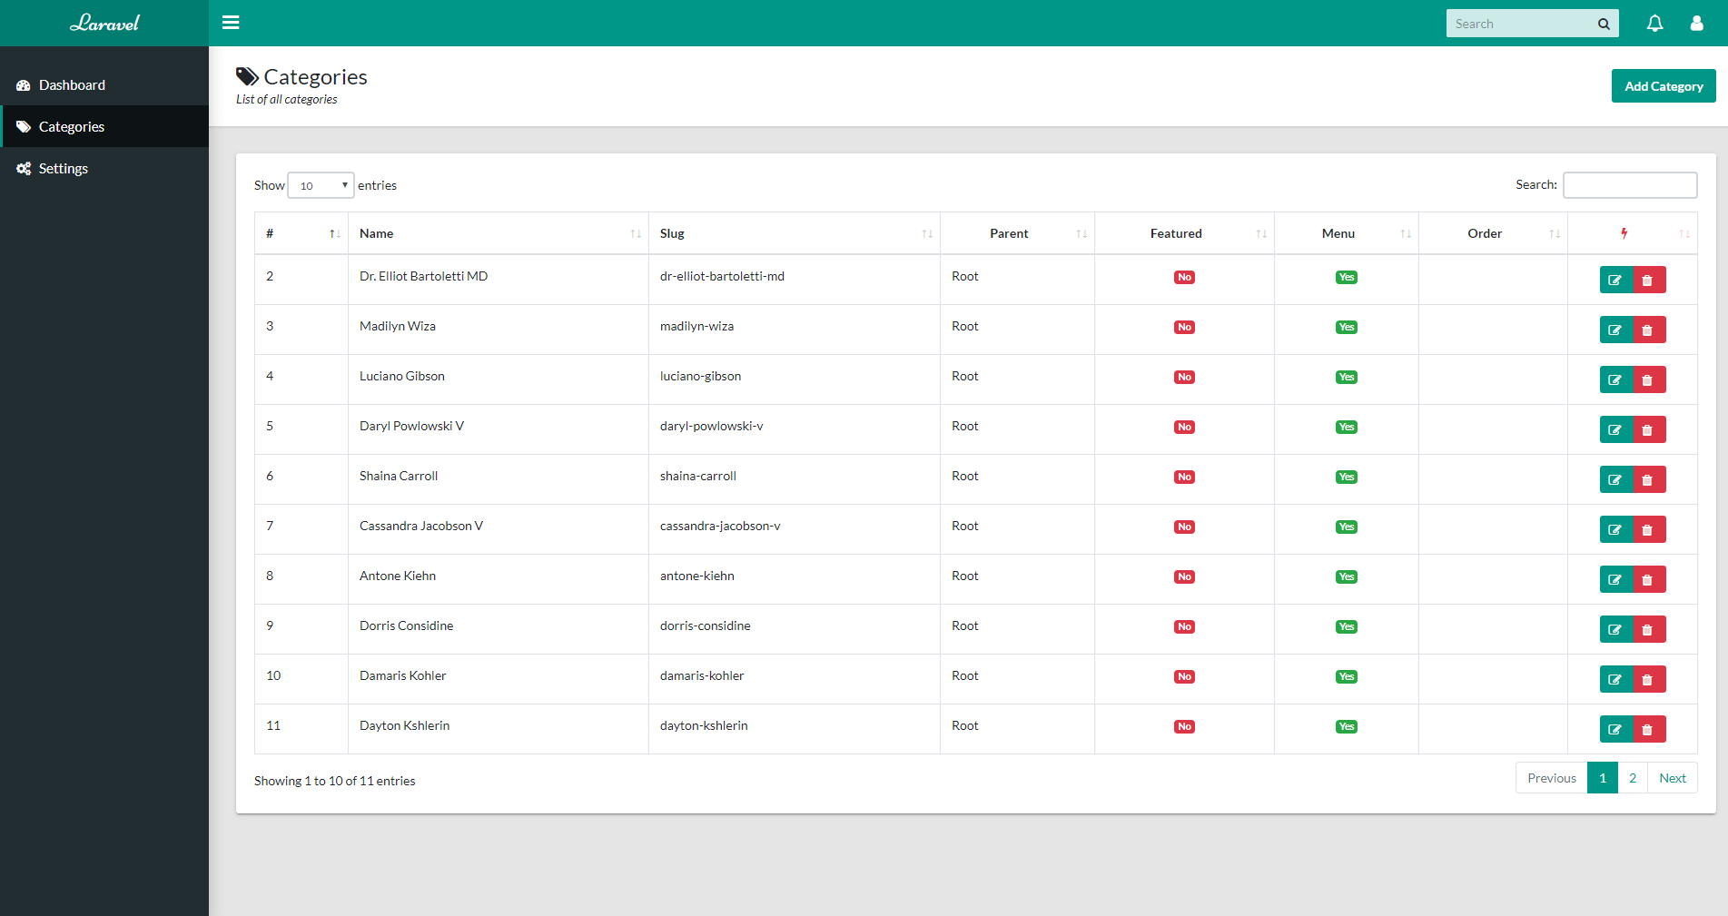Open Settings from the sidebar
This screenshot has height=916, width=1728.
click(x=63, y=168)
